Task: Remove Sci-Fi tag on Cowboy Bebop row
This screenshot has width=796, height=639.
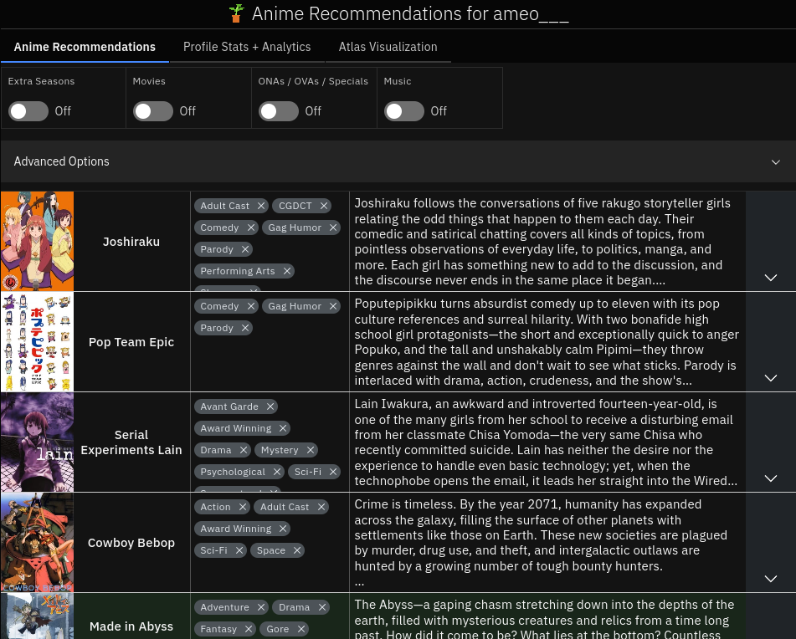Action: (x=239, y=550)
